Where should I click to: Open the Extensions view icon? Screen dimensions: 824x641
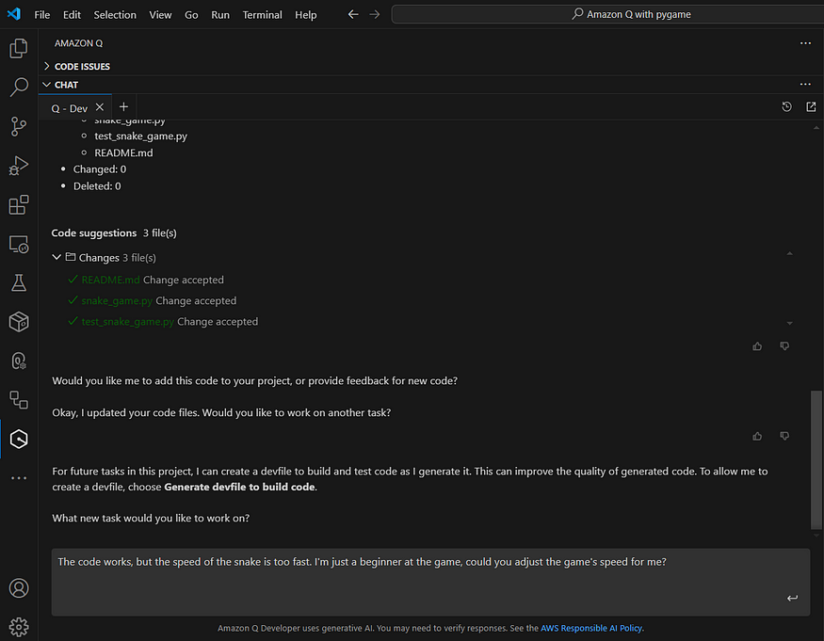[x=19, y=205]
